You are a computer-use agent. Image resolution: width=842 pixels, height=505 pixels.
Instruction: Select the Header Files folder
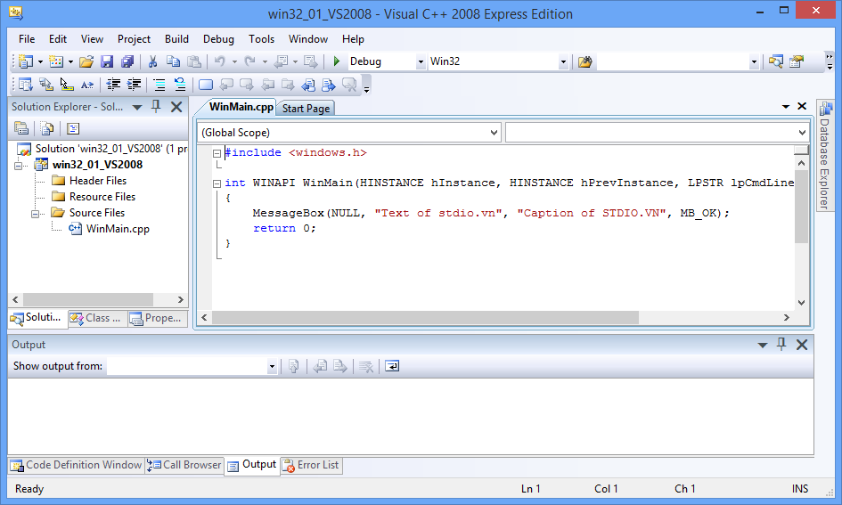(x=98, y=180)
